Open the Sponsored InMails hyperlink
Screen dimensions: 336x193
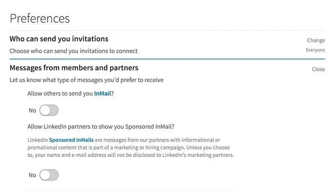point(71,140)
